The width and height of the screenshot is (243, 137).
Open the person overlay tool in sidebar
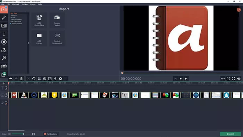tap(4, 74)
